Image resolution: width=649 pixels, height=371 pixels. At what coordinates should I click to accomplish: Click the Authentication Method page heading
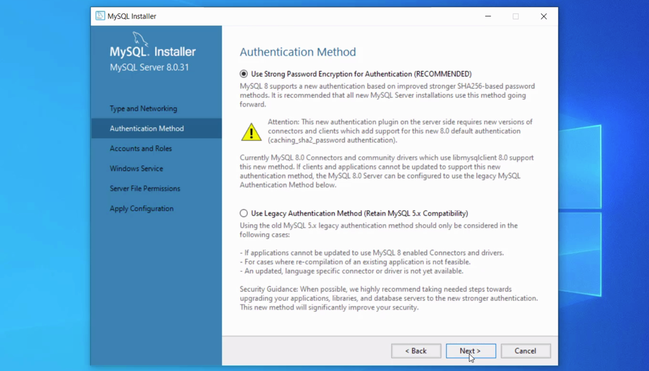coord(298,52)
